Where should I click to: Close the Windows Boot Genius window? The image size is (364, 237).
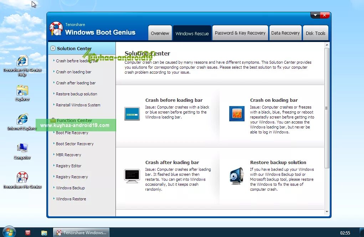tap(324, 15)
